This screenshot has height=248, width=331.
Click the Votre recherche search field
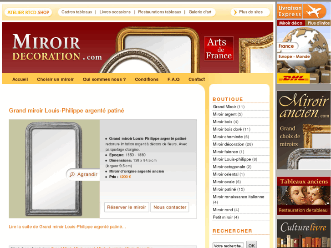coord(228,245)
